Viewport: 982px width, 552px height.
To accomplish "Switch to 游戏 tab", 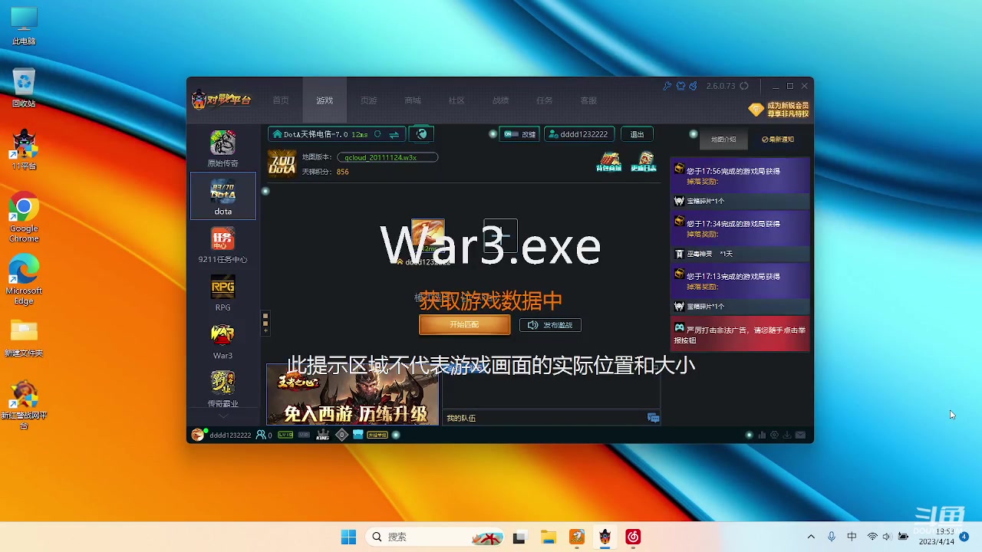I will click(x=325, y=100).
